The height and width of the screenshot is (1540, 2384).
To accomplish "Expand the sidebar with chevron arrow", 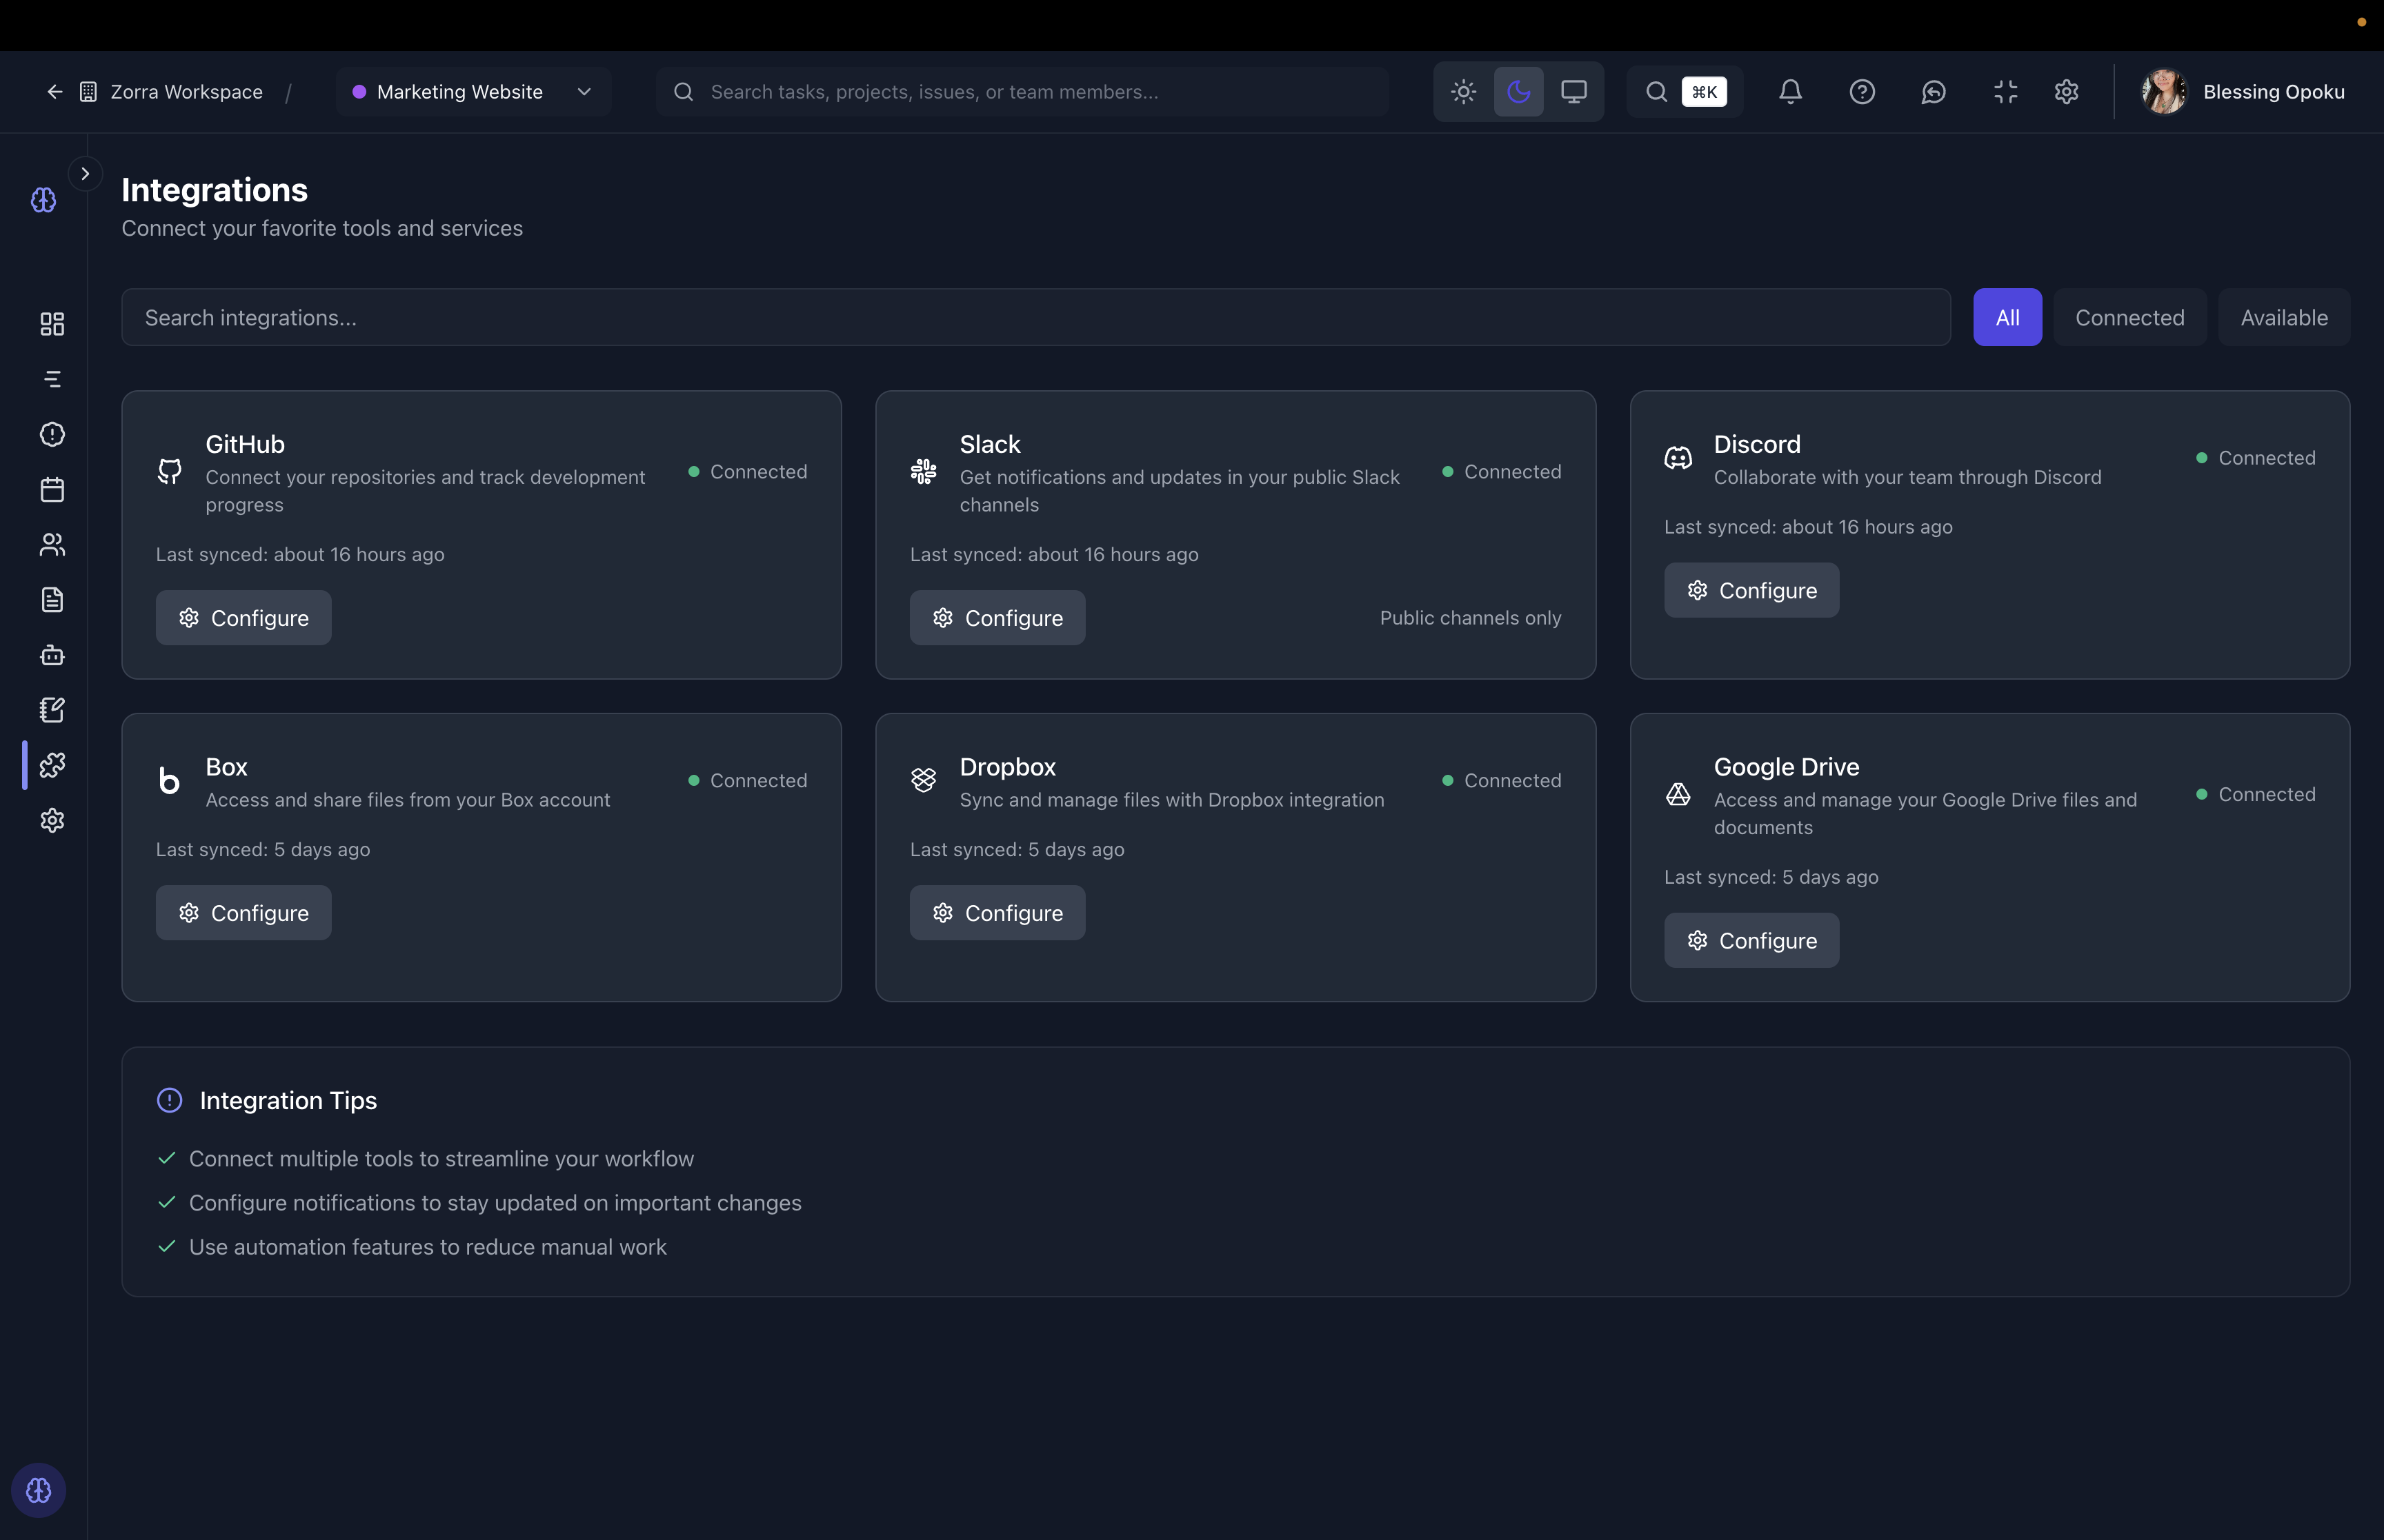I will (85, 174).
